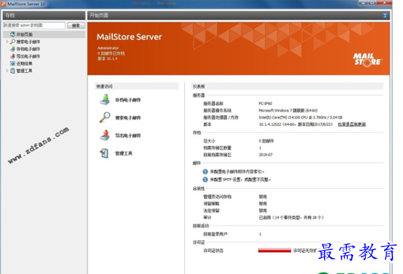
Task: Click the 搜索 search button
Action: point(76,25)
